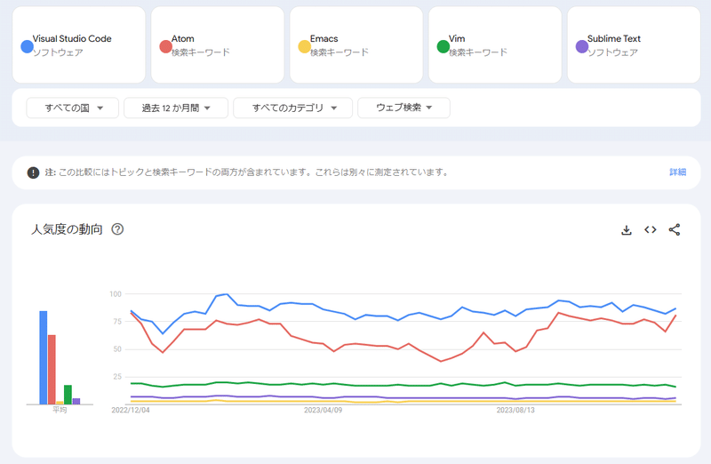The image size is (711, 464).
Task: Download the interest-over-time chart as CSV
Action: (x=627, y=230)
